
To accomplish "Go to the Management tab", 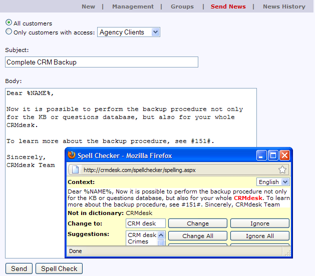I will click(x=133, y=6).
